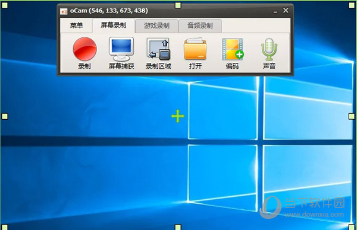
Task: Switch to the 游戏录制 tab
Action: tap(156, 25)
